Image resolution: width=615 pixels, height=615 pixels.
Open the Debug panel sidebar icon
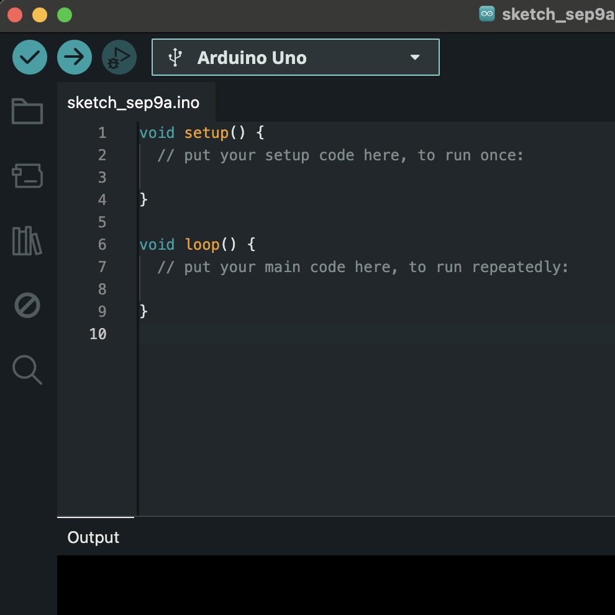27,305
